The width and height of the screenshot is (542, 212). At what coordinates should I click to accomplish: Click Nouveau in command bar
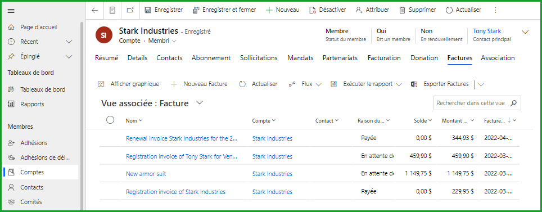click(x=282, y=10)
